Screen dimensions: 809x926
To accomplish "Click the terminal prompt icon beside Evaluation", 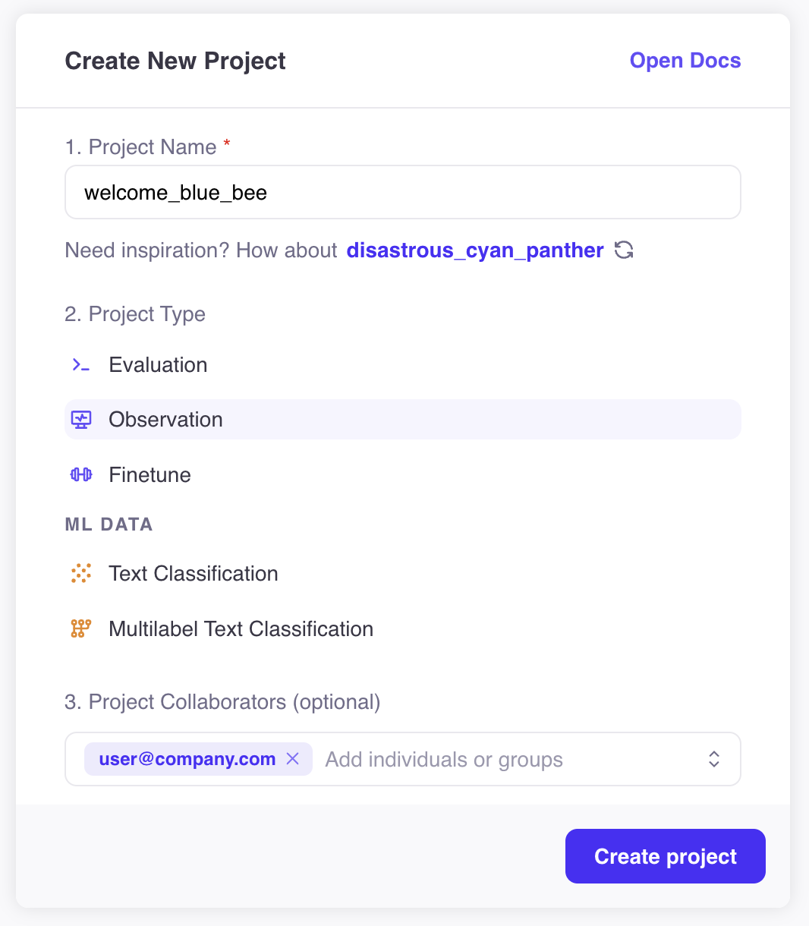I will pyautogui.click(x=80, y=365).
